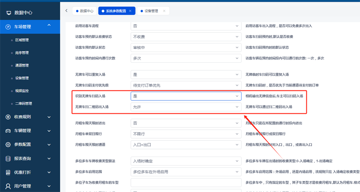This screenshot has width=360, height=192.
Task: Switch to the 系统参数配置 tab
Action: click(117, 11)
